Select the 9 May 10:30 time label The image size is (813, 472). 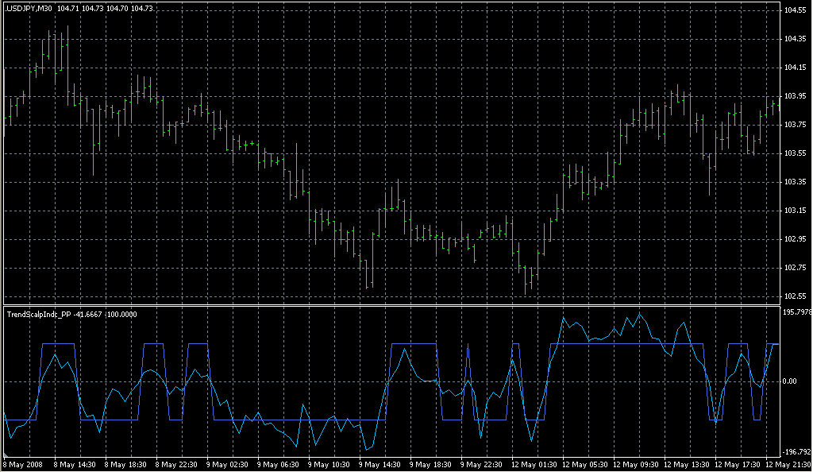[329, 465]
